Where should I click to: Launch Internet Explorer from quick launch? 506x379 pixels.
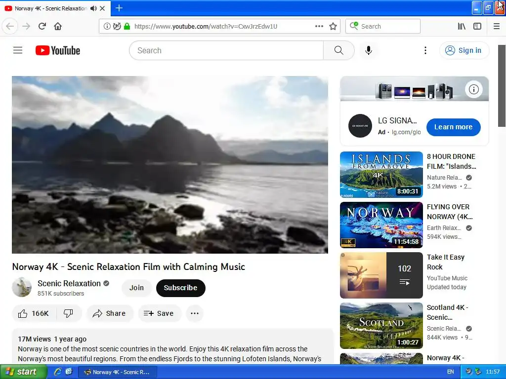click(x=58, y=372)
